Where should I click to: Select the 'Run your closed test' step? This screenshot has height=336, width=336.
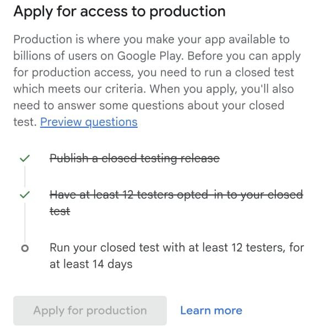click(x=176, y=247)
